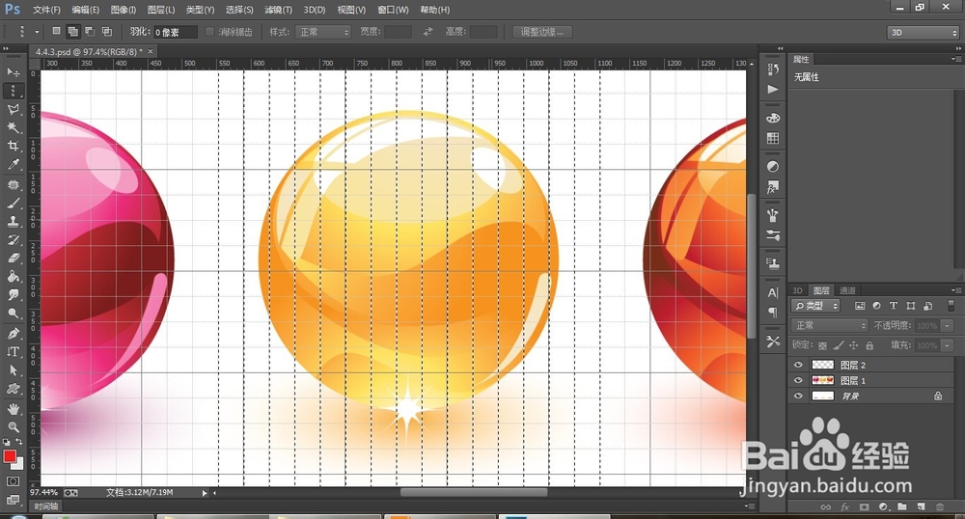965x519 pixels.
Task: Hide layer 图层 2 with eye icon
Action: pos(798,365)
